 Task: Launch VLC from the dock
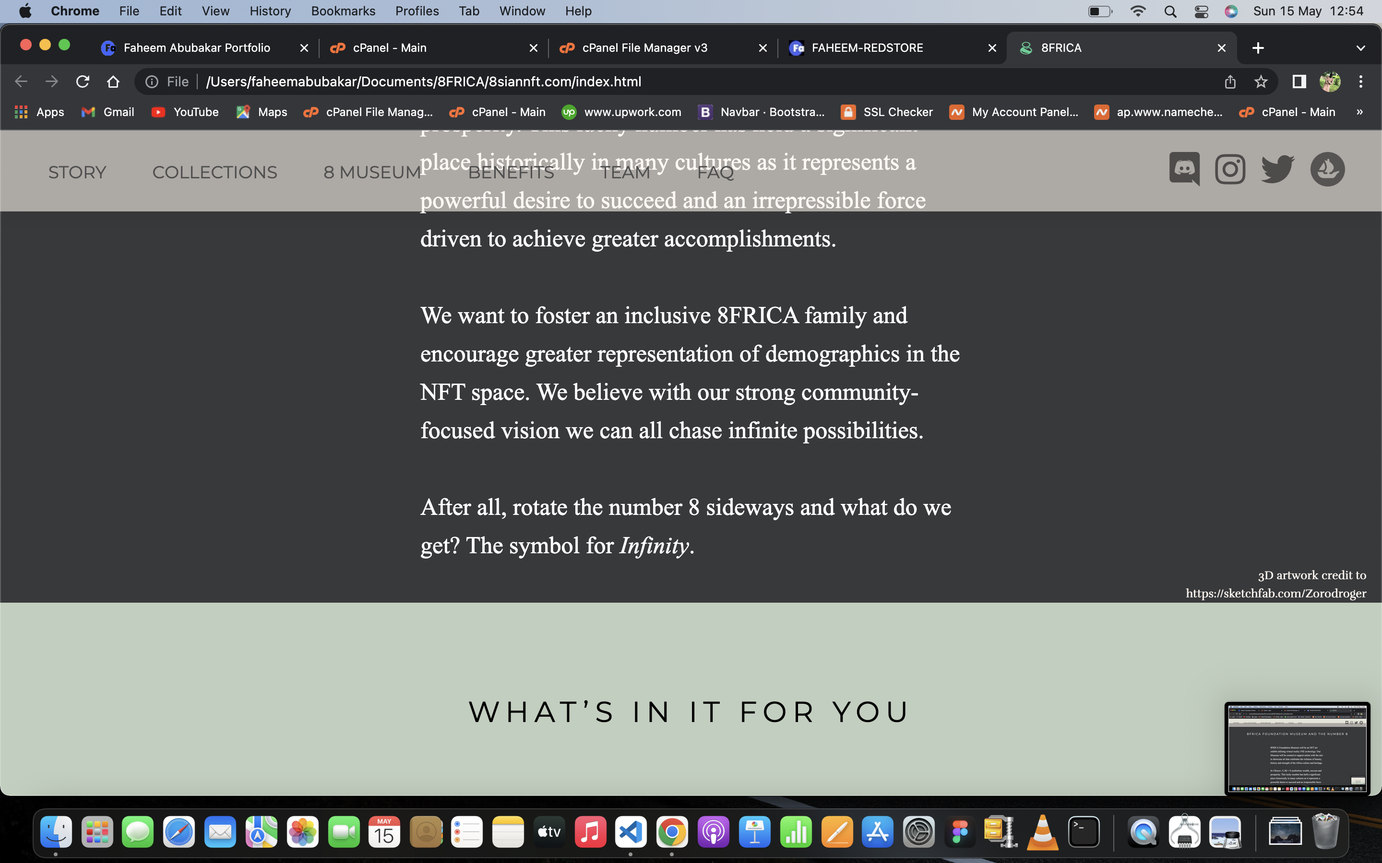1042,832
